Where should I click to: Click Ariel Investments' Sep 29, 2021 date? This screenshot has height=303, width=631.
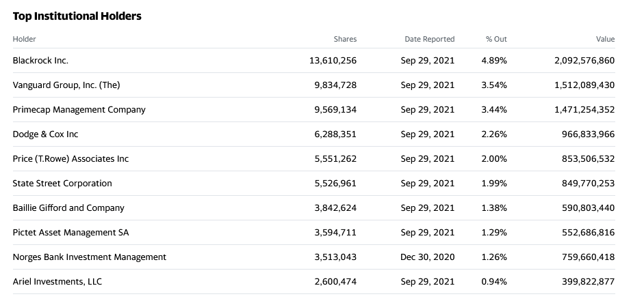(x=427, y=282)
